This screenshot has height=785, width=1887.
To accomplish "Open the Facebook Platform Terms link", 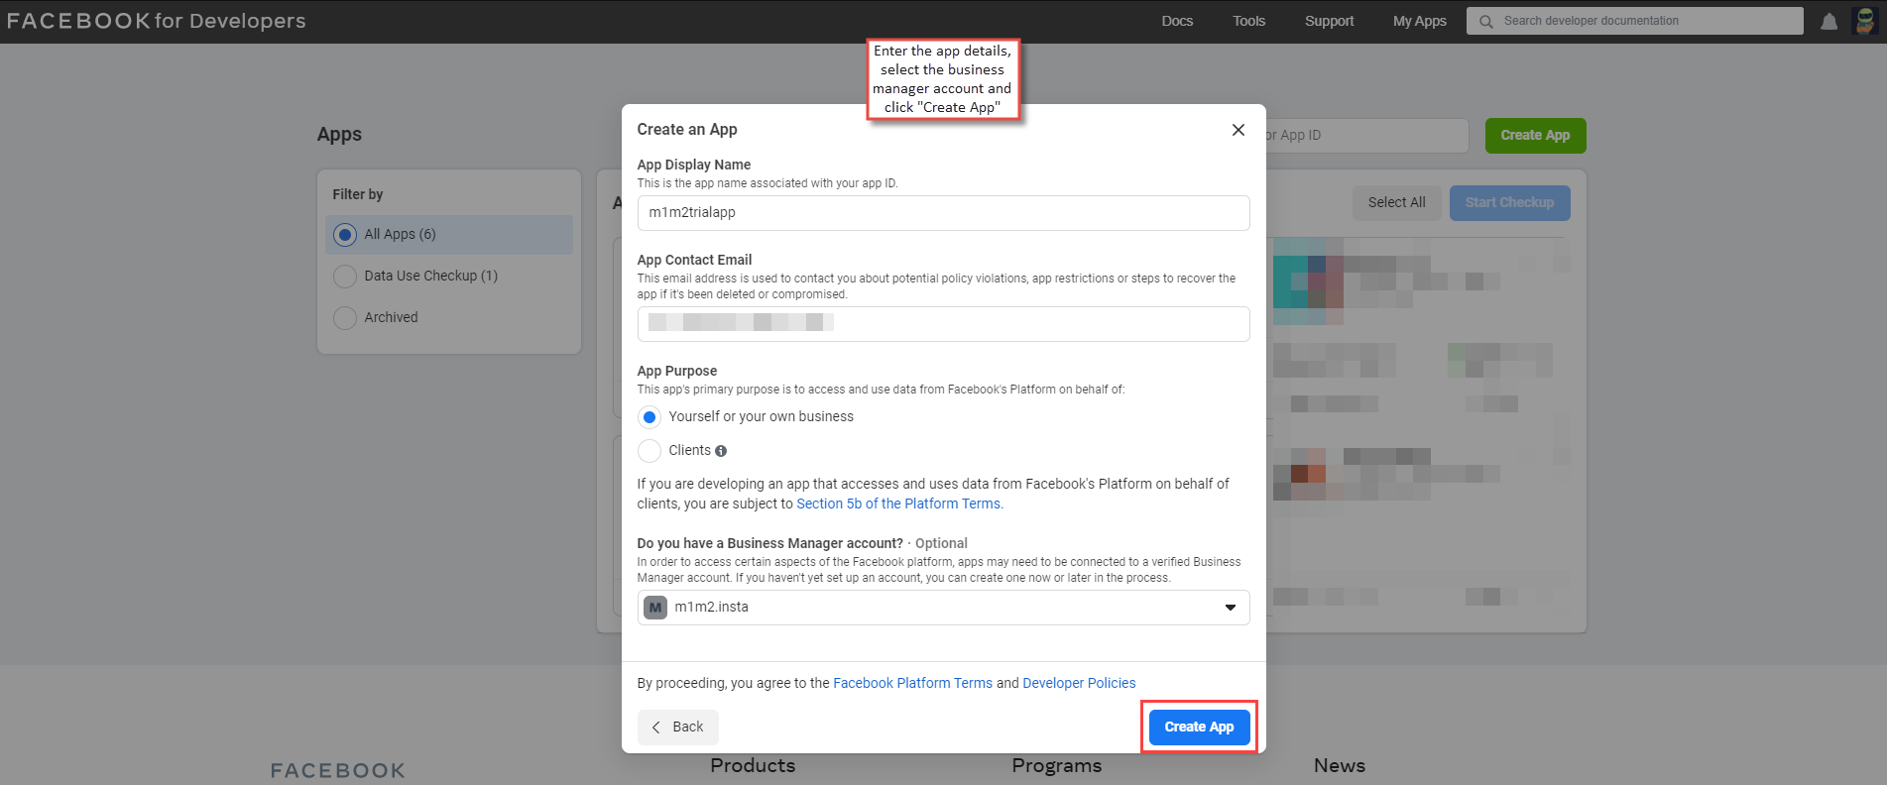I will pyautogui.click(x=912, y=684).
